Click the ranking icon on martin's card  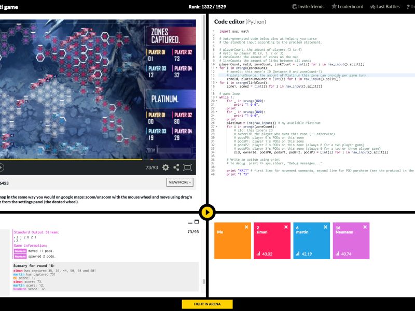(x=298, y=253)
